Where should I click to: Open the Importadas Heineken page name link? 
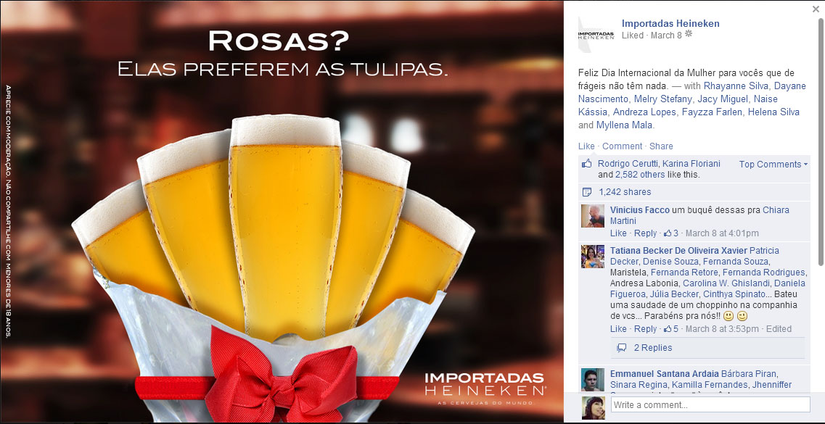point(670,23)
